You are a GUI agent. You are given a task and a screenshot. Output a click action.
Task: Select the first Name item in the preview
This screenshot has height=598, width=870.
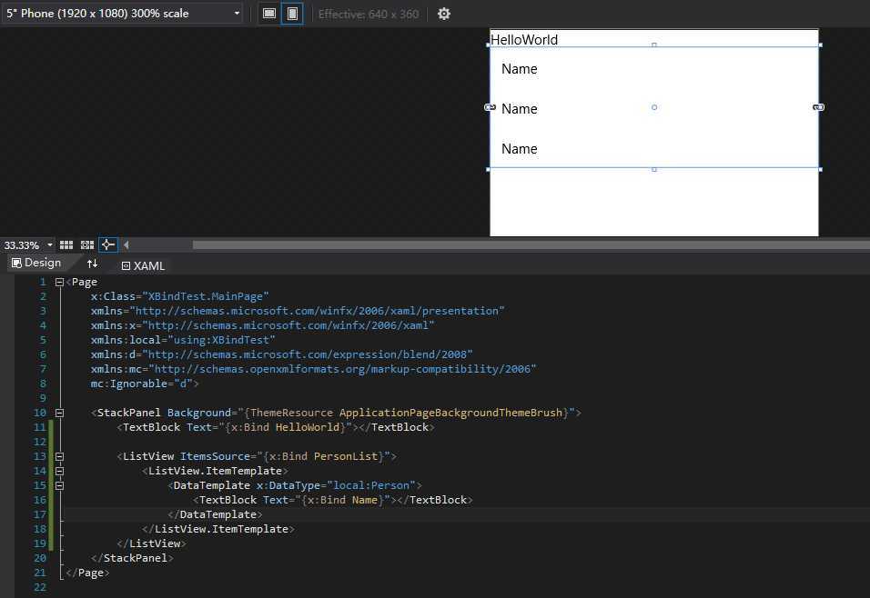(520, 69)
